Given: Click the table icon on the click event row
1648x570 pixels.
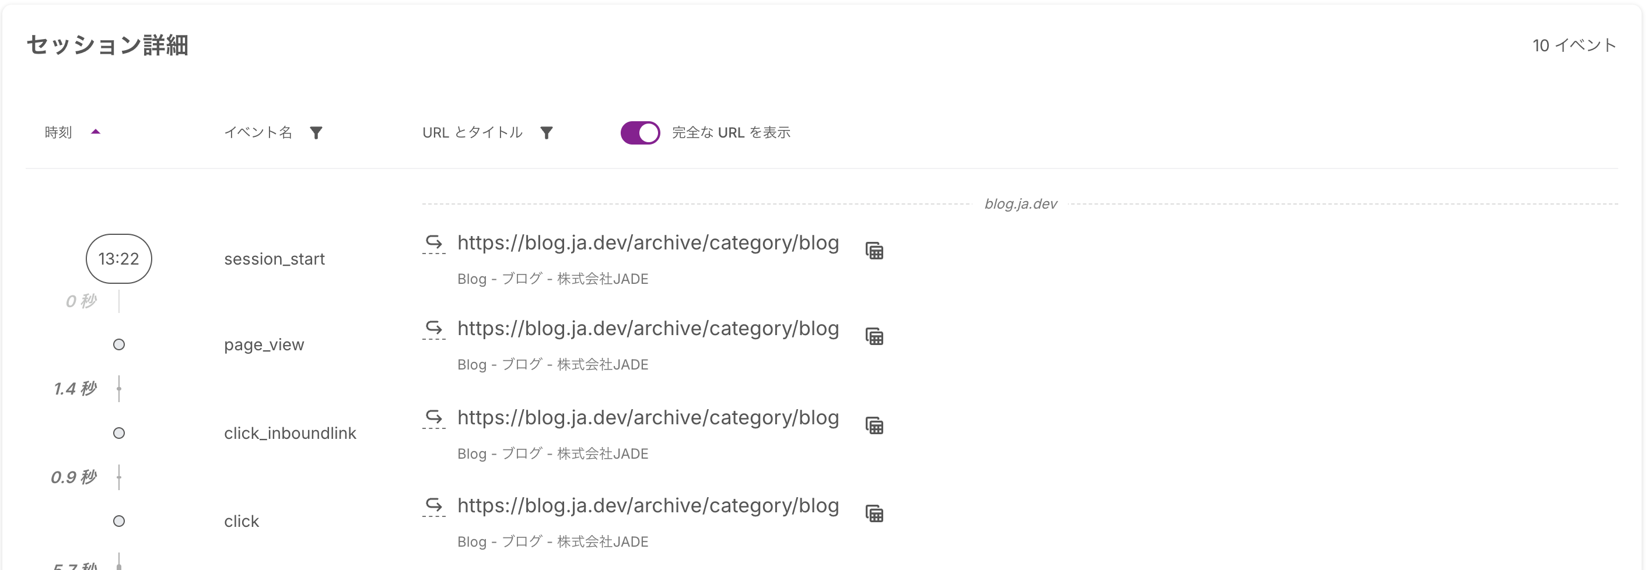Looking at the screenshot, I should (874, 512).
